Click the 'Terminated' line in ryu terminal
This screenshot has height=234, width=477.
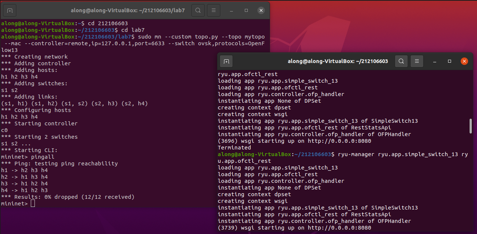[x=234, y=148]
